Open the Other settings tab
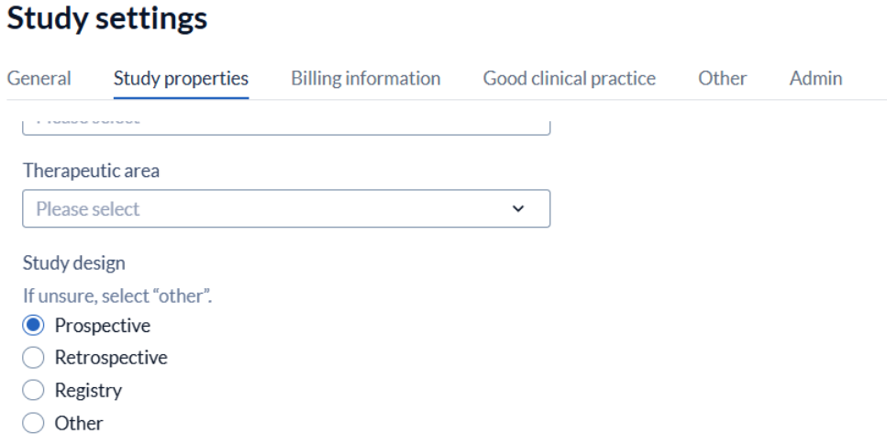The height and width of the screenshot is (445, 887). [x=722, y=79]
